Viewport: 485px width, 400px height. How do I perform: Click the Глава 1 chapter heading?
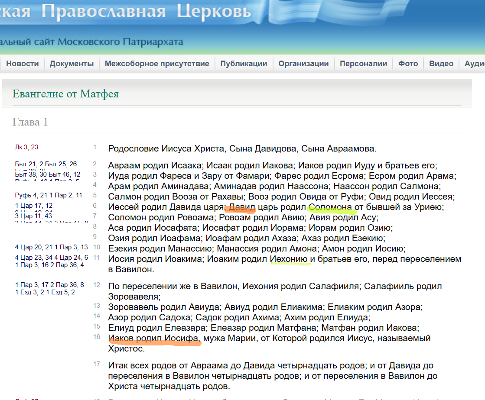[x=30, y=122]
